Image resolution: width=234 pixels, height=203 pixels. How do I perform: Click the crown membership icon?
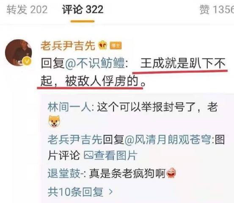103,45
